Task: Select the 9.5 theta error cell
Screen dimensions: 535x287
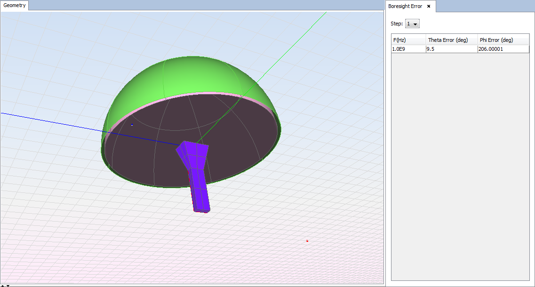Action: pos(451,49)
